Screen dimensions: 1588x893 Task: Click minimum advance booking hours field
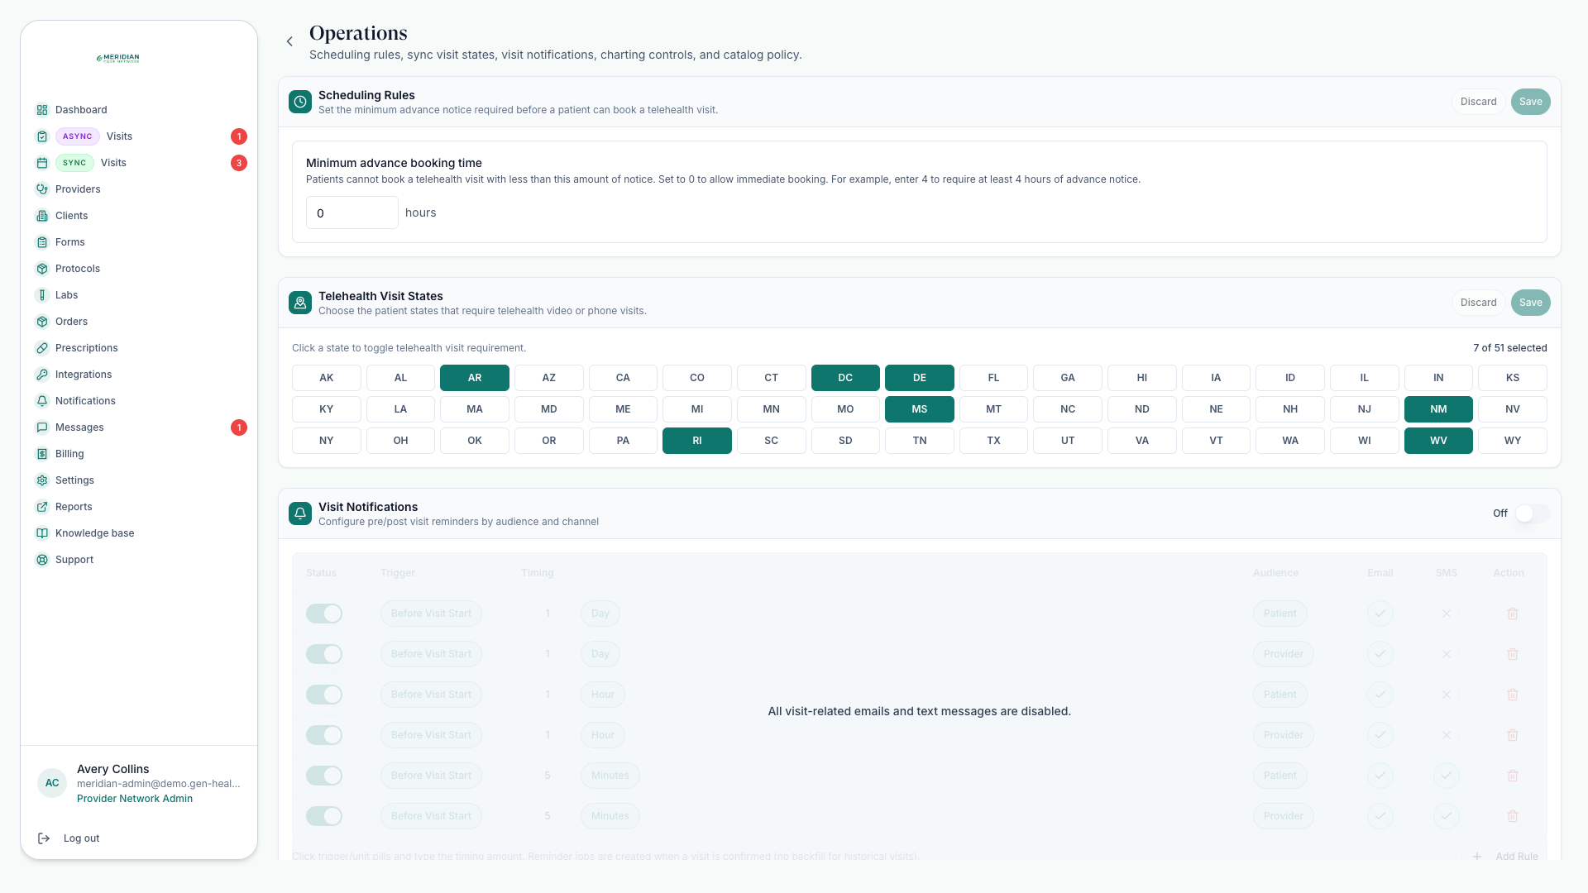(x=352, y=213)
